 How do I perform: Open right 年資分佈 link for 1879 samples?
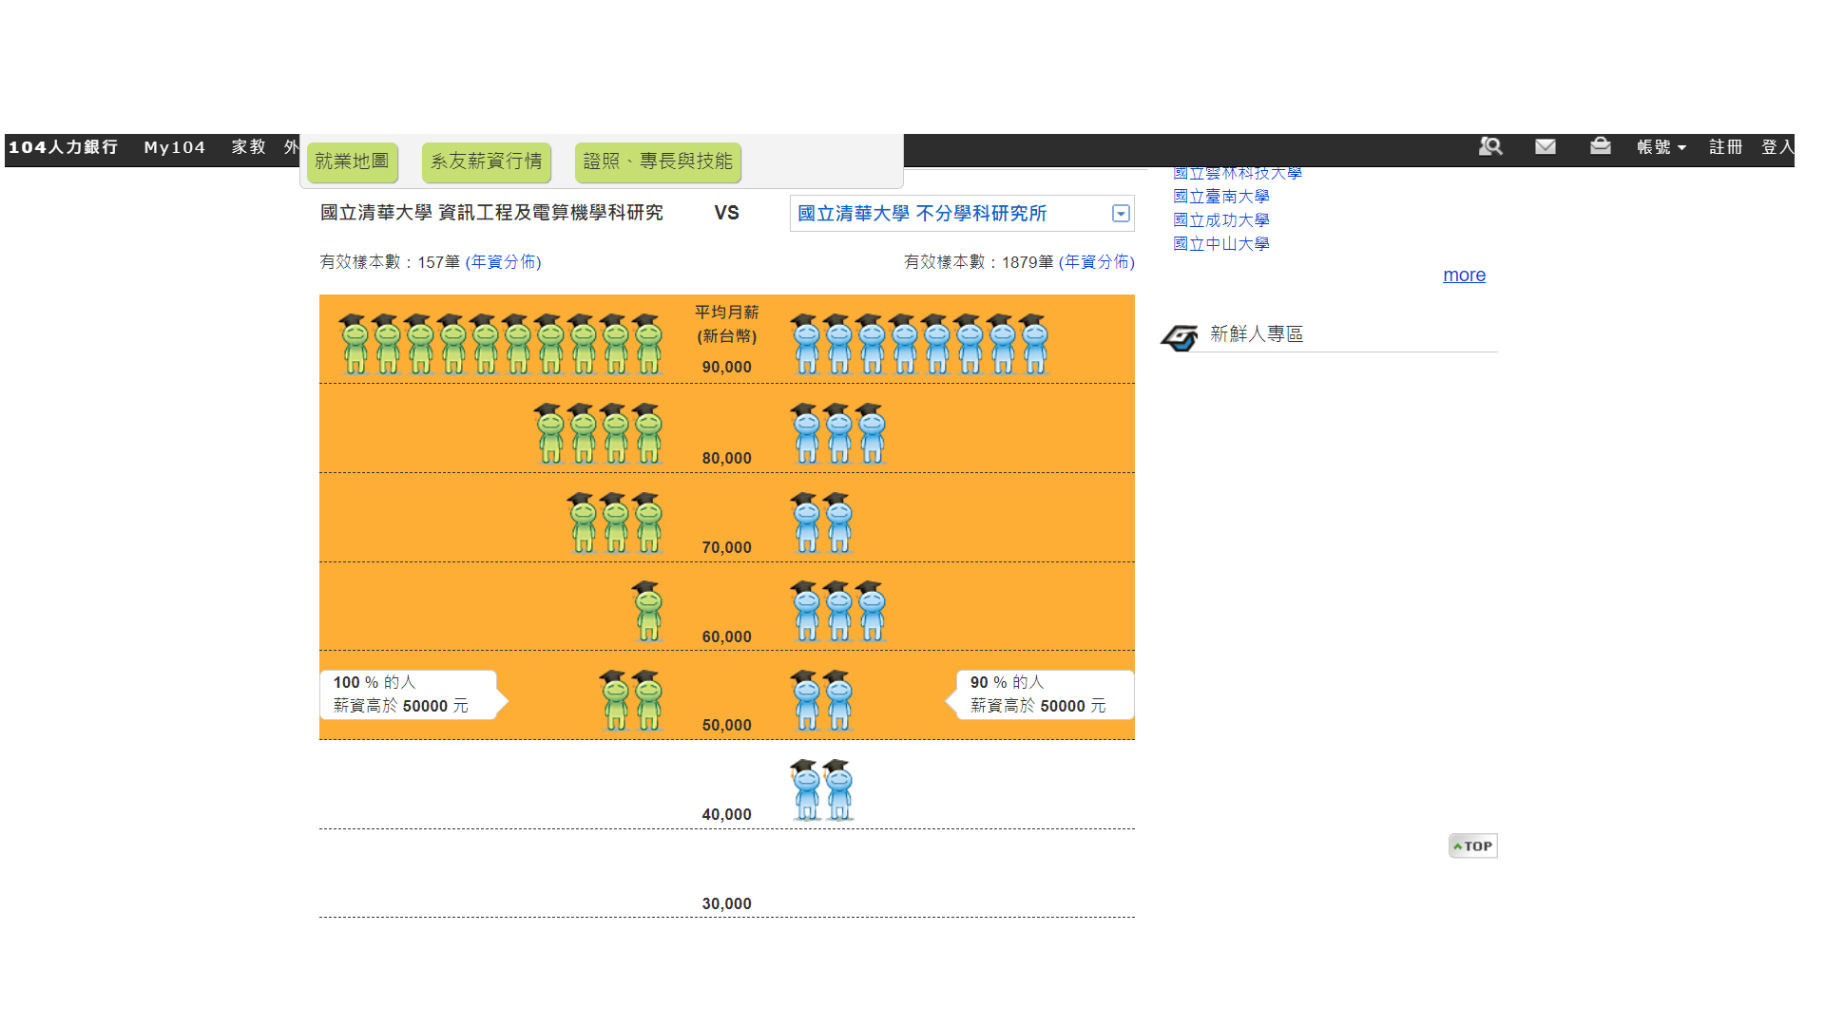(x=1096, y=262)
